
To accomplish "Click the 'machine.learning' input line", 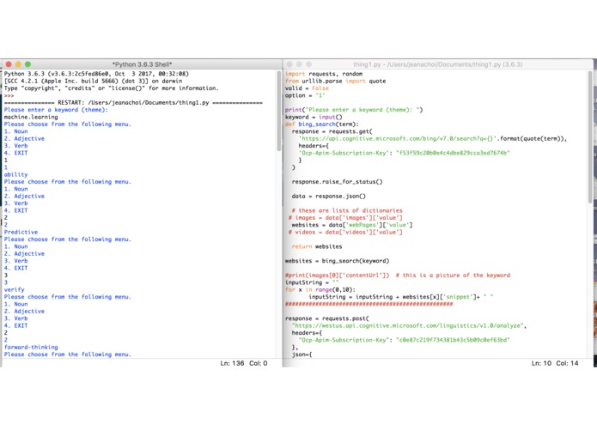I will (31, 117).
